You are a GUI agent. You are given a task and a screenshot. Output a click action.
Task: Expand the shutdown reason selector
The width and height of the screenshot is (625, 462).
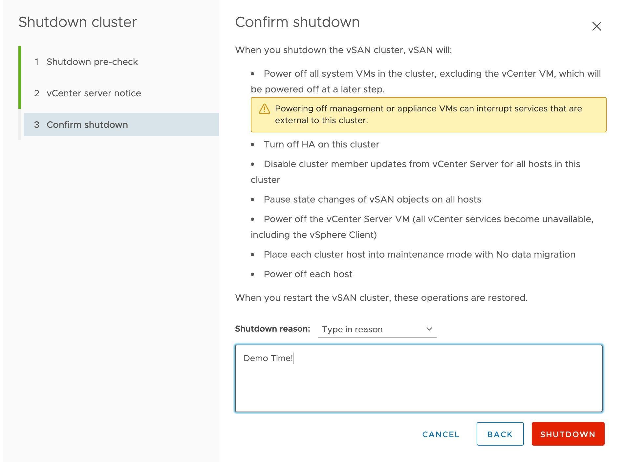[x=376, y=329]
